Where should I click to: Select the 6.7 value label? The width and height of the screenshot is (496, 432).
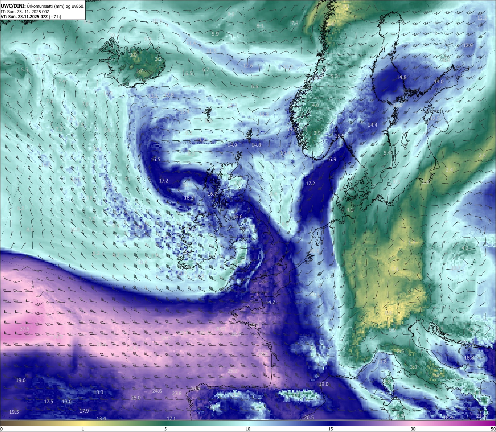206,70
